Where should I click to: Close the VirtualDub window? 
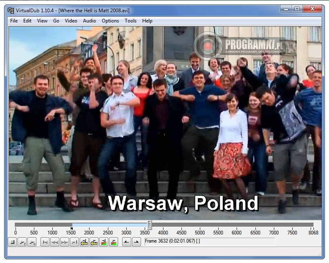[x=312, y=9]
